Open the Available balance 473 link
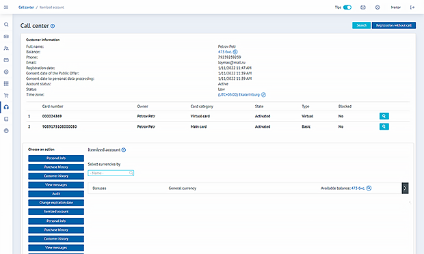424x254 pixels. click(358, 188)
